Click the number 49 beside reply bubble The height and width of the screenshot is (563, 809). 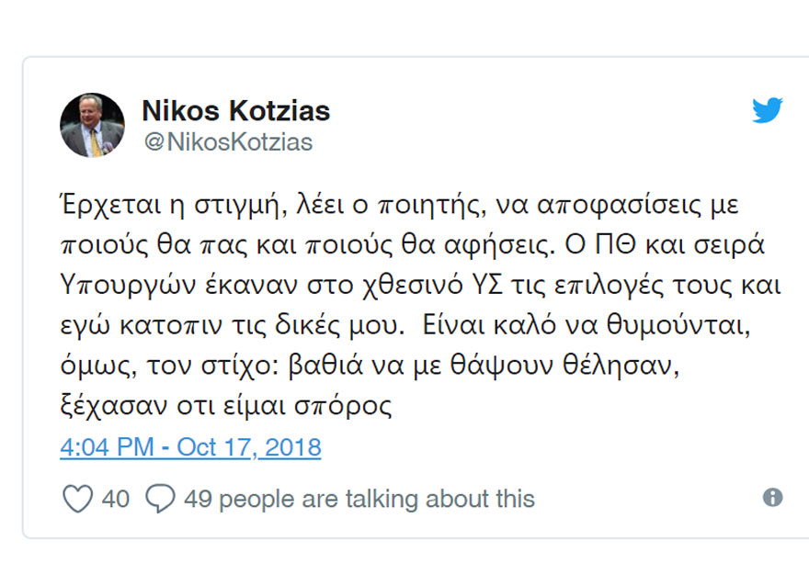[199, 499]
